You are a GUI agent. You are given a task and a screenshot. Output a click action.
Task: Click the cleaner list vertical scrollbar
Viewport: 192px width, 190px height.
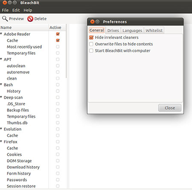[x=66, y=51]
